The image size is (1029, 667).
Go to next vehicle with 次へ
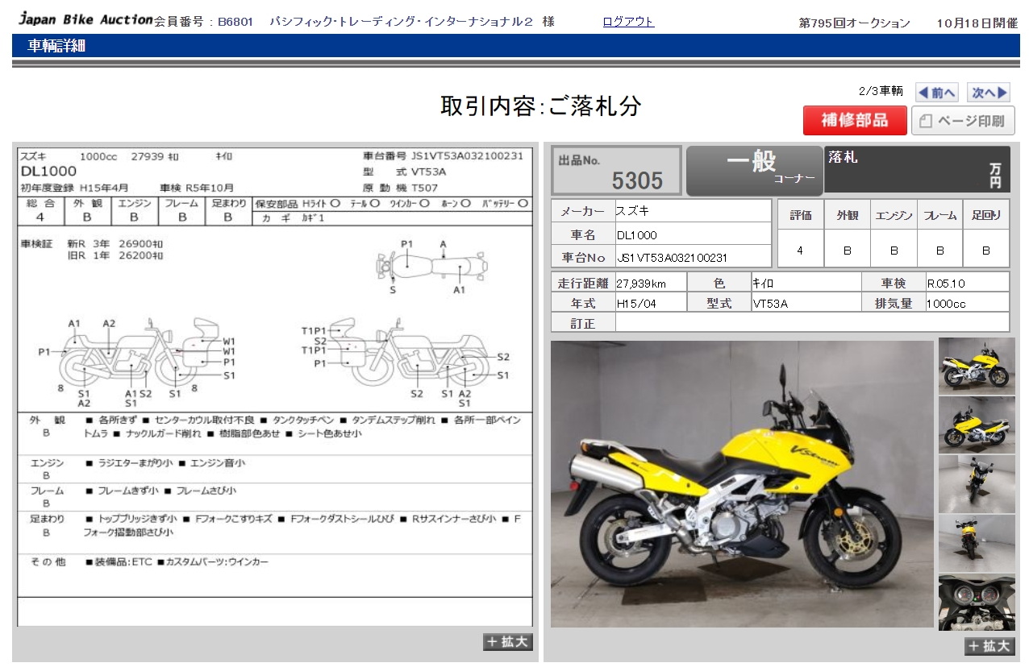(989, 93)
